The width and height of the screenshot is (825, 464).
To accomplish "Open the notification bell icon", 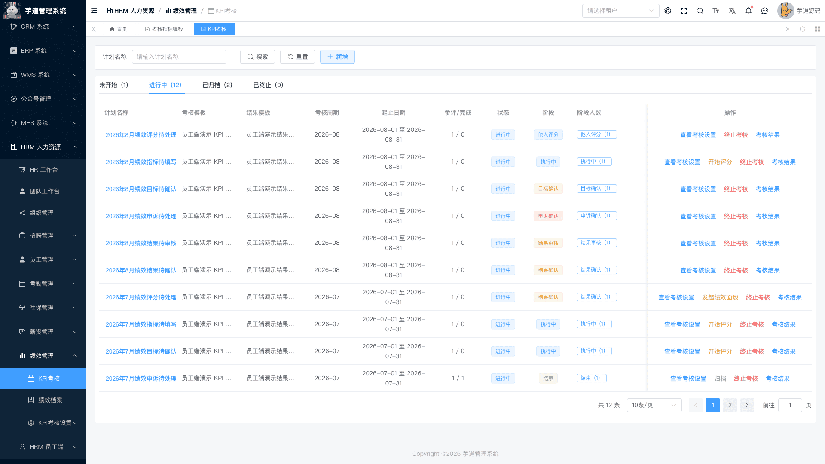I will click(x=749, y=11).
